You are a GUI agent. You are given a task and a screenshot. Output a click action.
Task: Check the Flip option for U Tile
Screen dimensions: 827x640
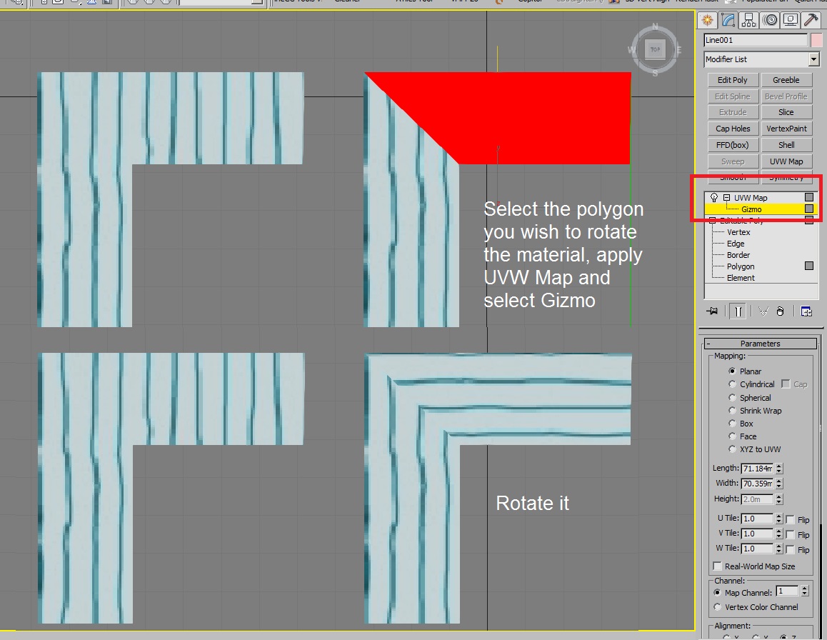[790, 519]
